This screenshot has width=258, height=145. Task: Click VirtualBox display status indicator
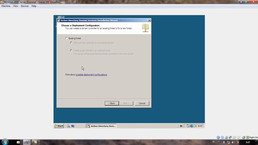point(238,137)
